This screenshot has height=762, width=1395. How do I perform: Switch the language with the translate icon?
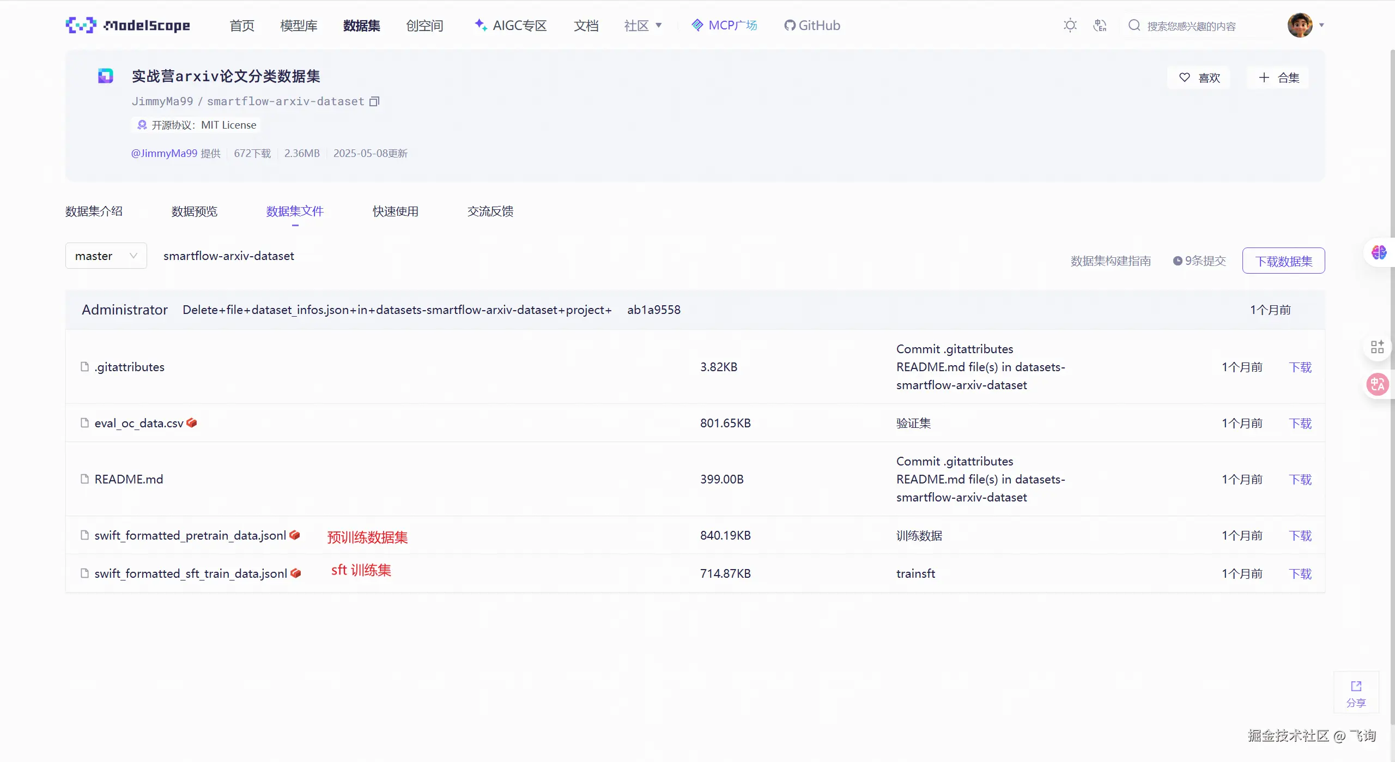(x=1100, y=25)
